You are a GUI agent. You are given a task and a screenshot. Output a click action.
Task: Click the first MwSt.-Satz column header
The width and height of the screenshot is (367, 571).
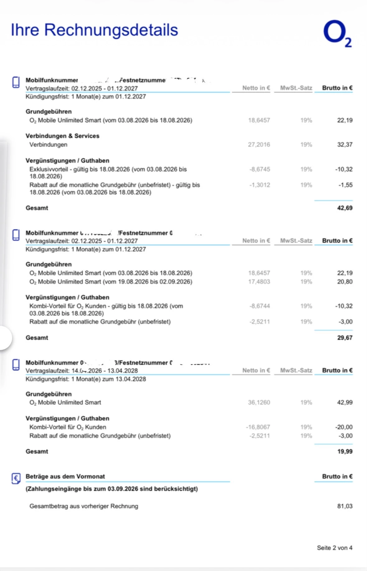(x=296, y=88)
